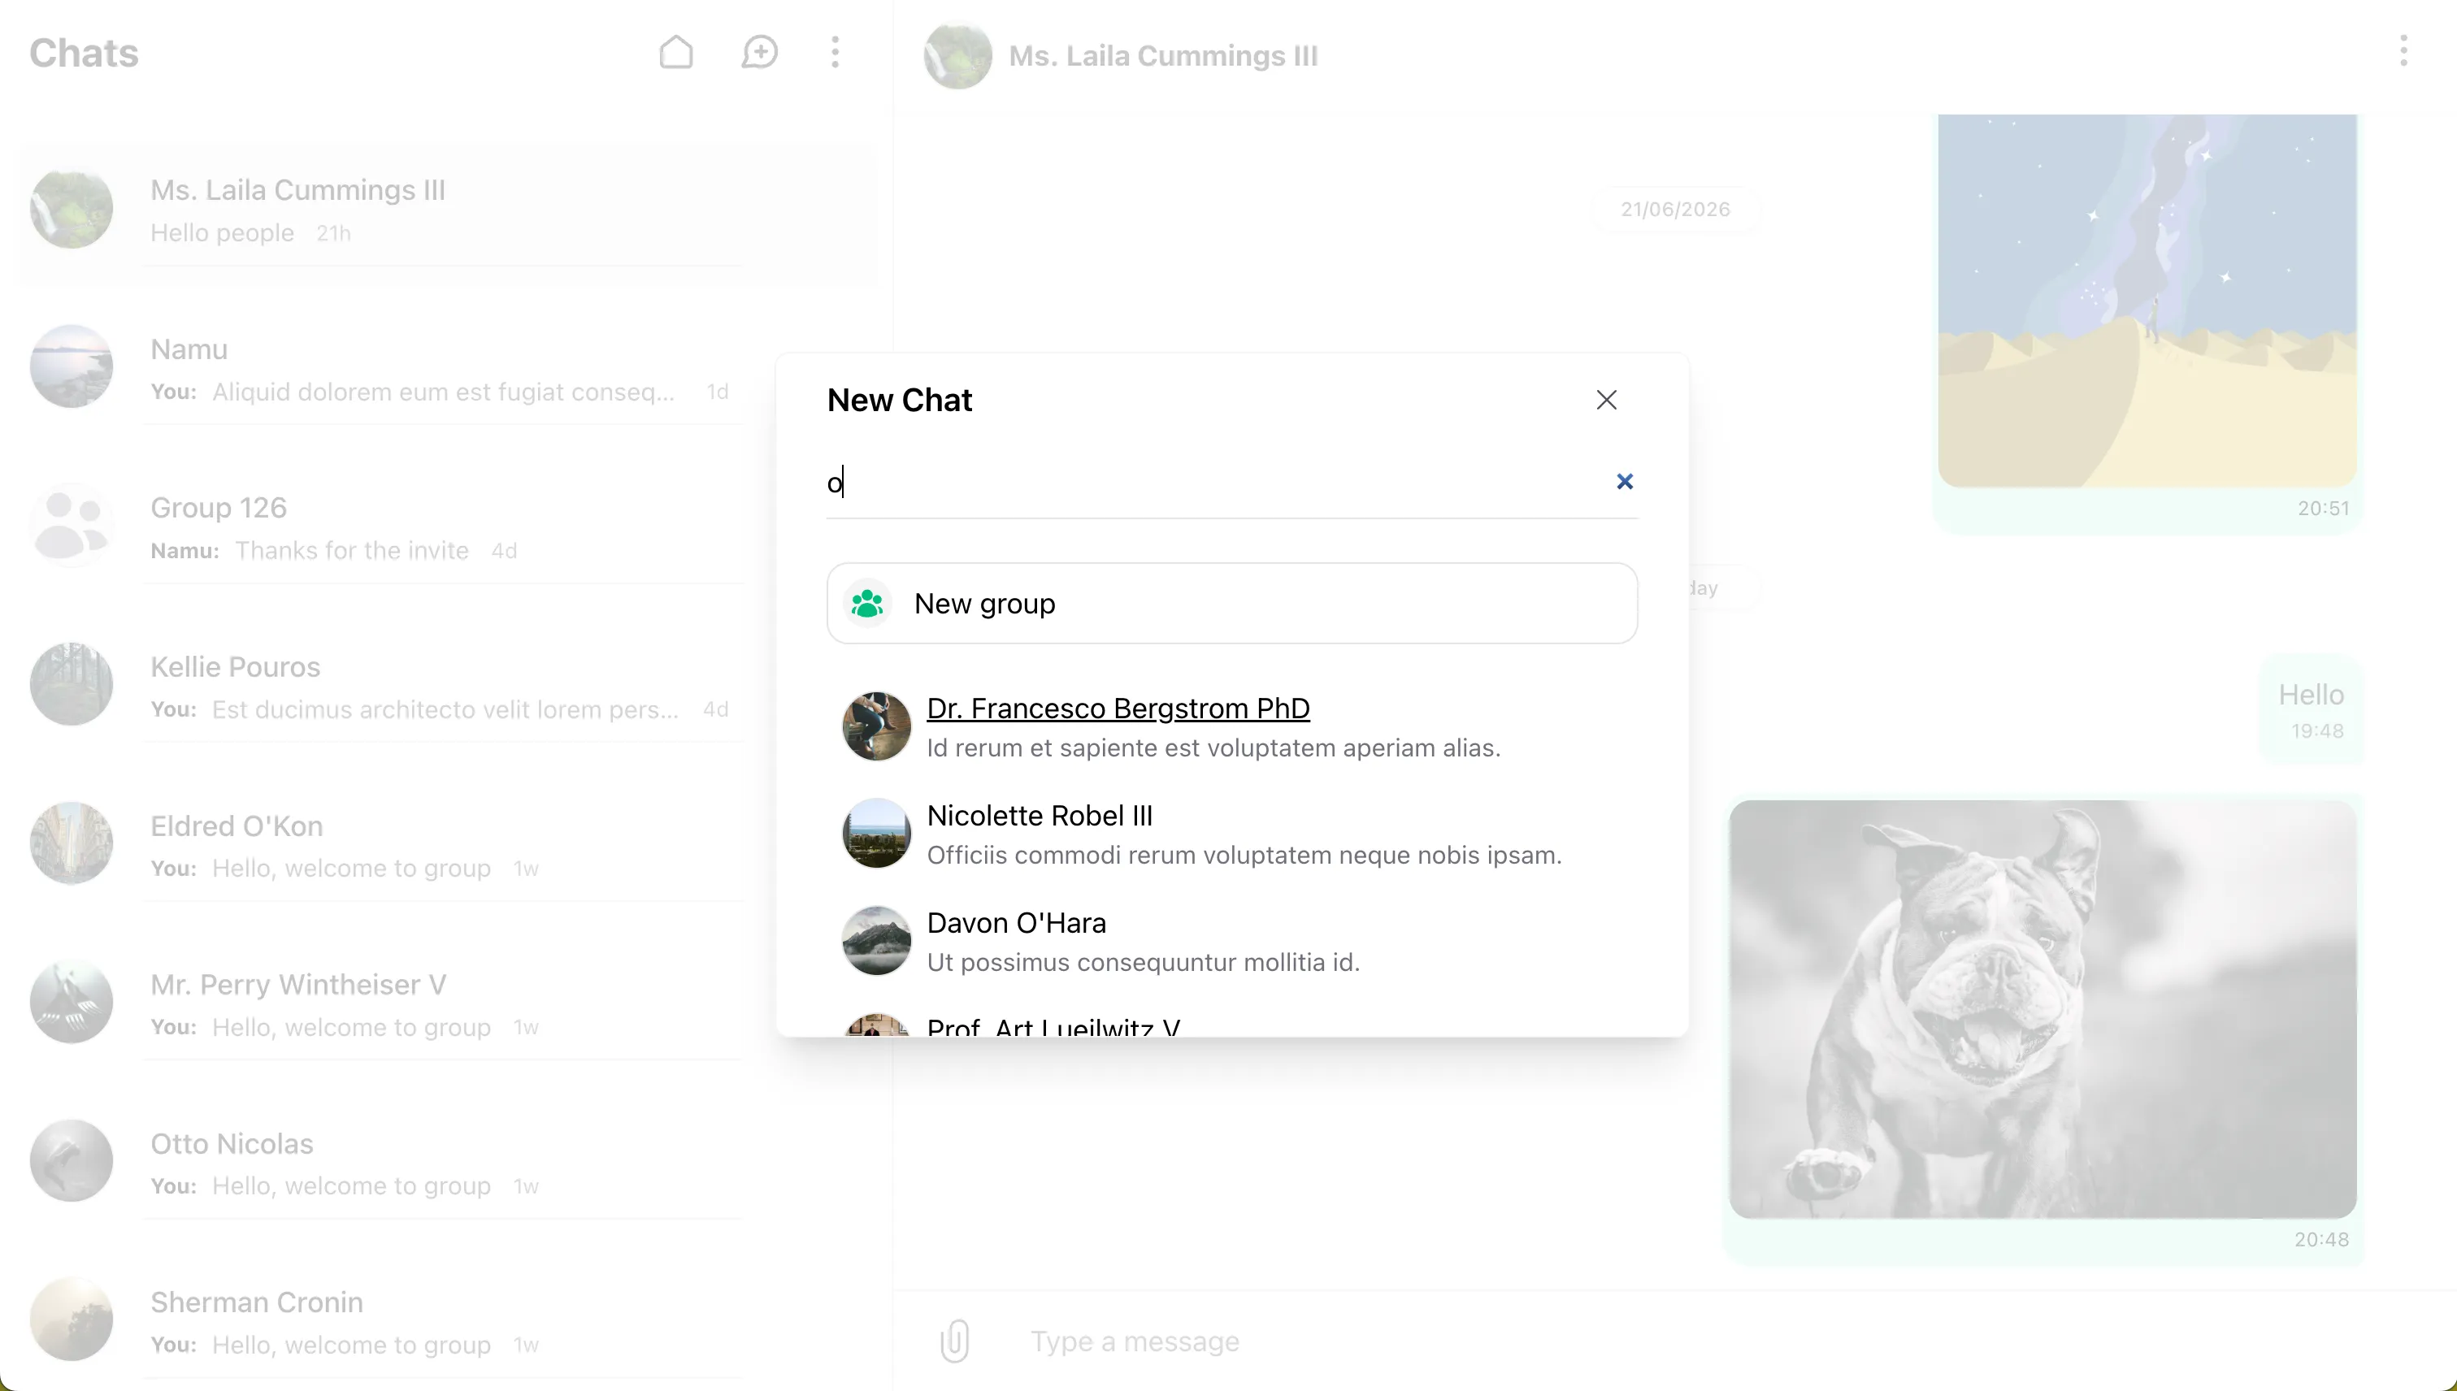
Task: Click the green group icon
Action: pyautogui.click(x=866, y=603)
